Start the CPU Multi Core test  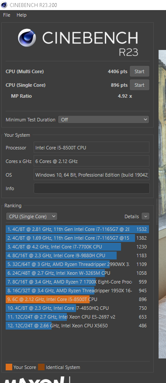139,71
